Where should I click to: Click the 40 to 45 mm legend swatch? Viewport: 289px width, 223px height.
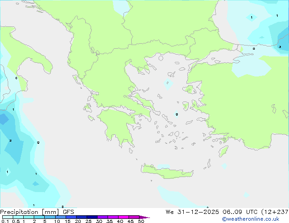(124, 217)
